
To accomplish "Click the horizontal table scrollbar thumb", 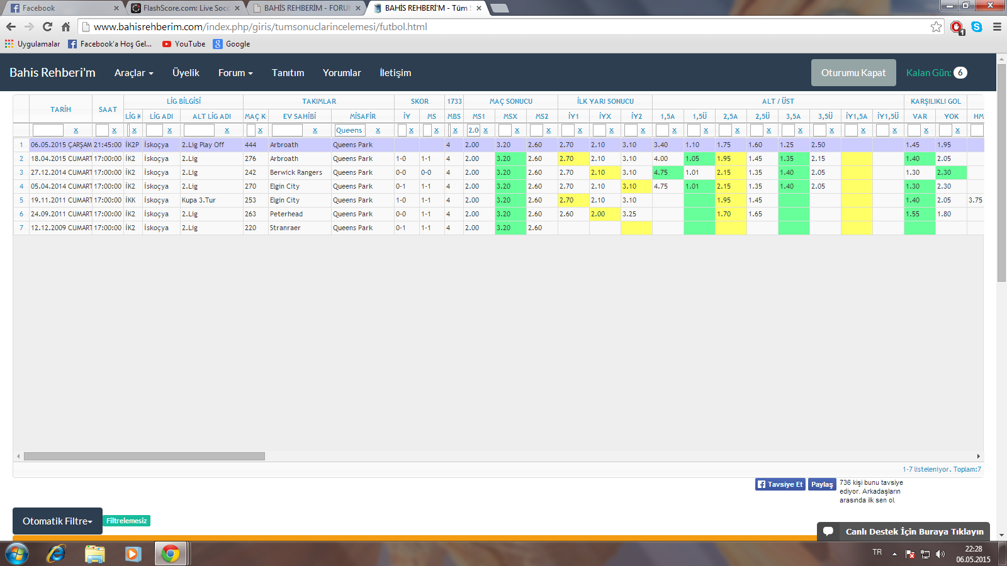I will point(144,457).
